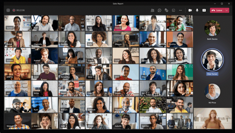The image size is (235, 133).
Task: Select Alice's video tile
Action: pyautogui.click(x=99, y=72)
